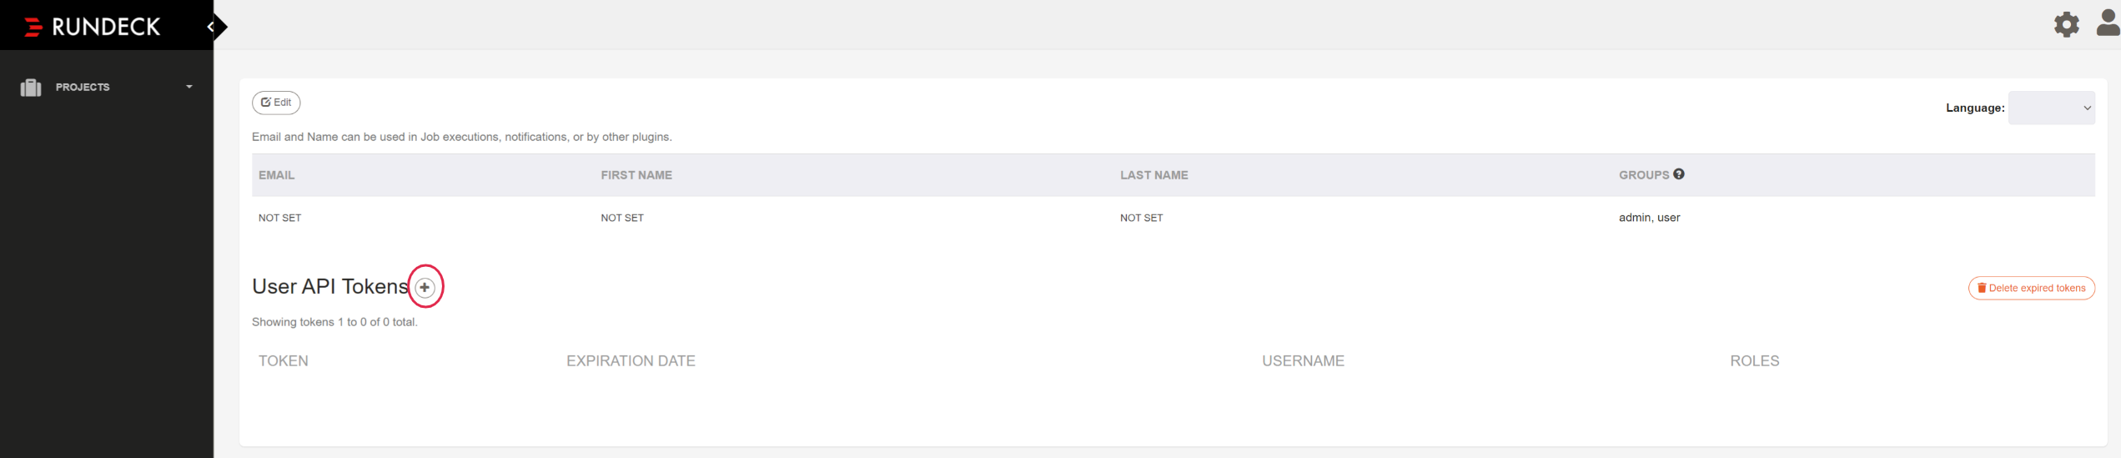Image resolution: width=2121 pixels, height=458 pixels.
Task: Click the USERNAME column header
Action: (x=1303, y=361)
